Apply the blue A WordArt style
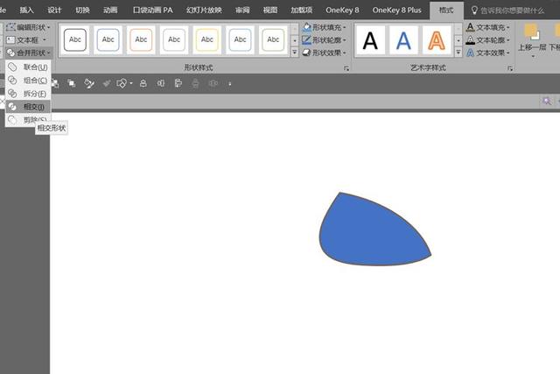 403,40
